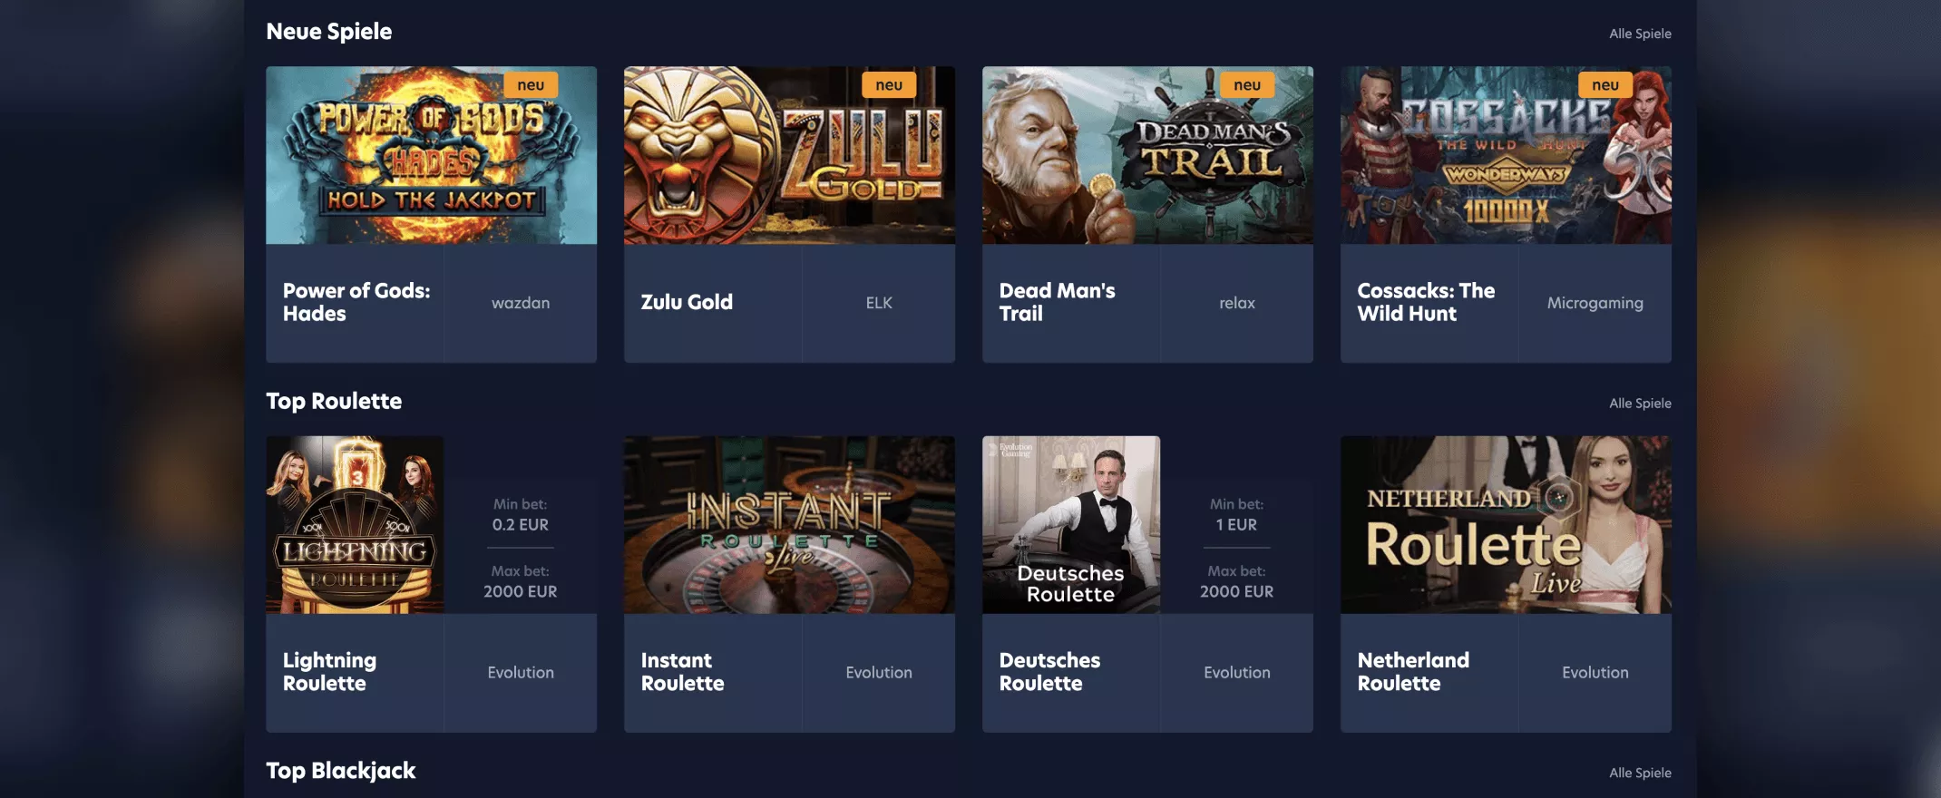Select the Deutsches Roulette dealer image
1941x798 pixels.
tap(1071, 525)
